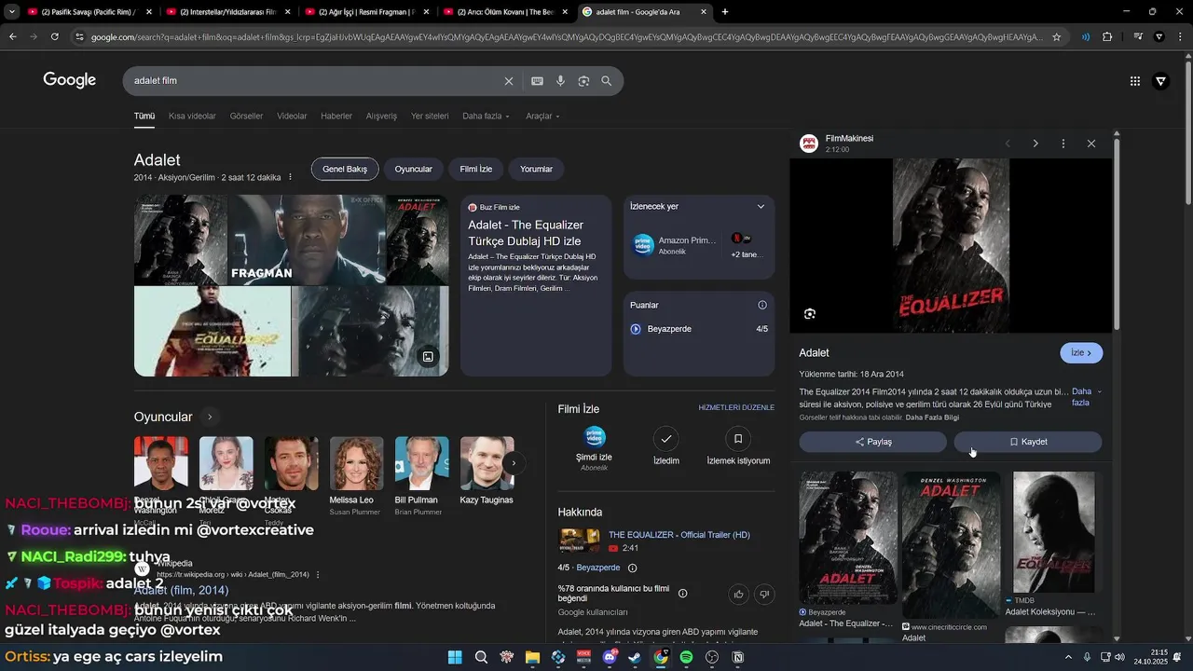Click Kaydet button in preview panel
Image resolution: width=1193 pixels, height=671 pixels.
pos(1028,442)
